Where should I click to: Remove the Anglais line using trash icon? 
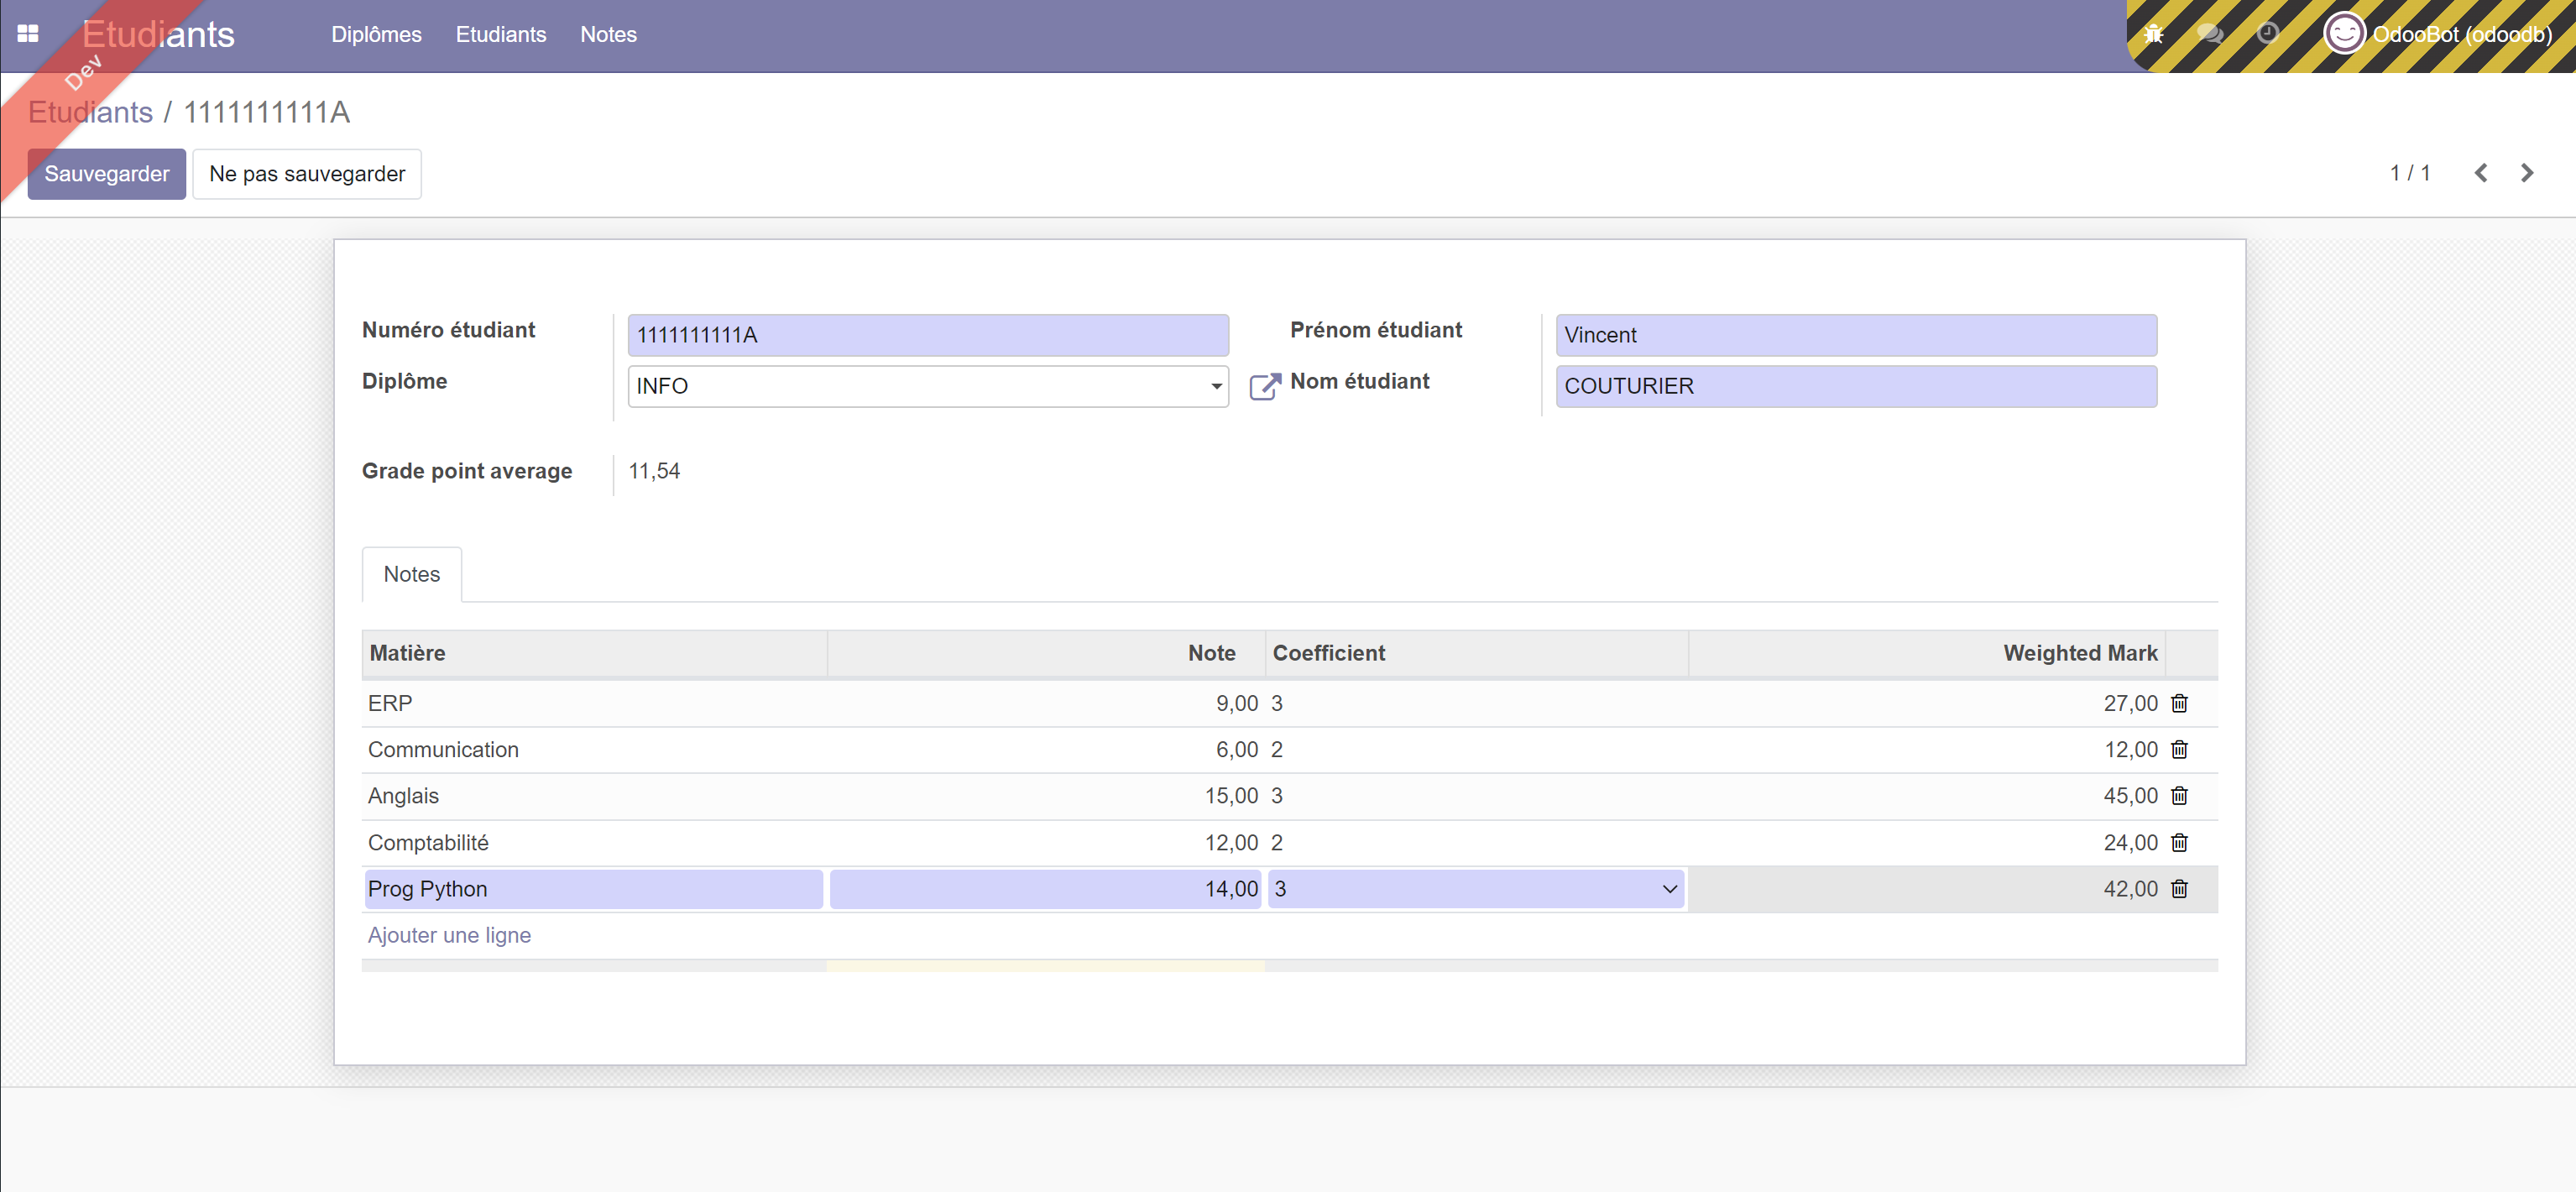click(x=2179, y=796)
